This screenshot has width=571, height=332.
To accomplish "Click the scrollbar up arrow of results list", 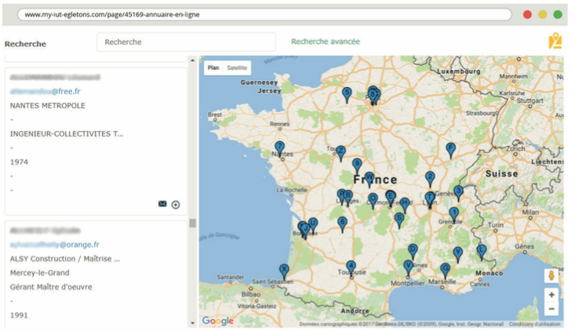I will click(193, 60).
